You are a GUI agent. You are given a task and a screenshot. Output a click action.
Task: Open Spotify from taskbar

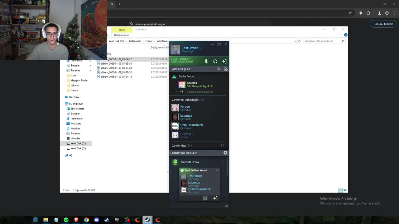pos(66,220)
